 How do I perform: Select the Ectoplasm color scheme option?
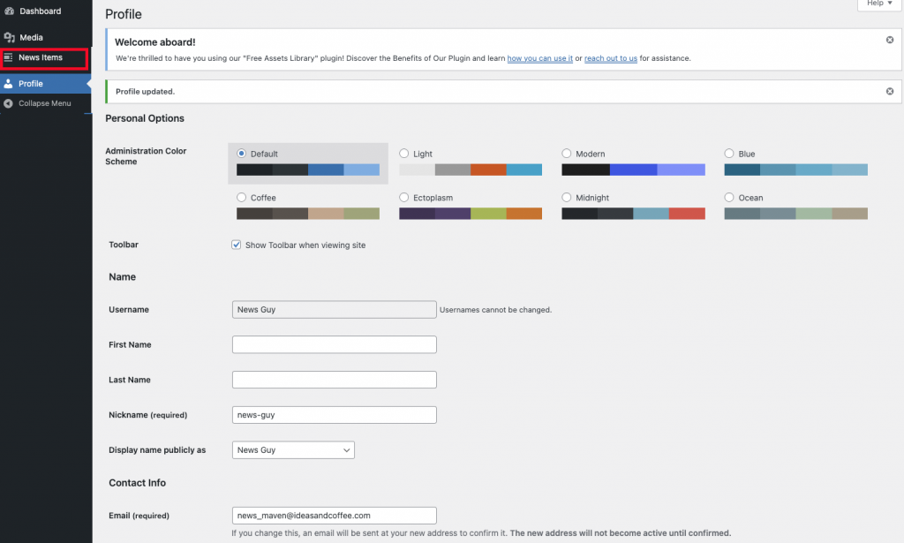[x=404, y=198]
